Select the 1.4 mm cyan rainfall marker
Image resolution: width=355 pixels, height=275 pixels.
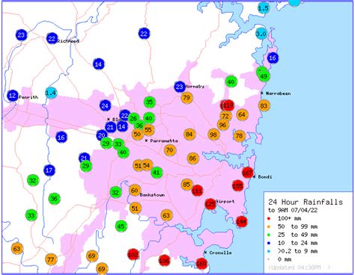(x=51, y=93)
